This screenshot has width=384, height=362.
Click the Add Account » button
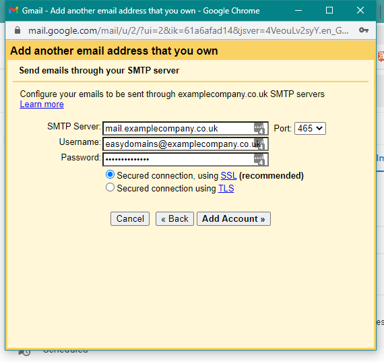234,218
